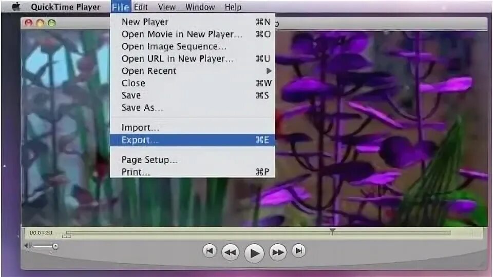Click the rewind button
493x277 pixels.
pyautogui.click(x=230, y=252)
